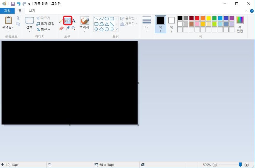Viewport: 255px width, 168px height.
Task: Click the Brushes icon
Action: click(85, 20)
